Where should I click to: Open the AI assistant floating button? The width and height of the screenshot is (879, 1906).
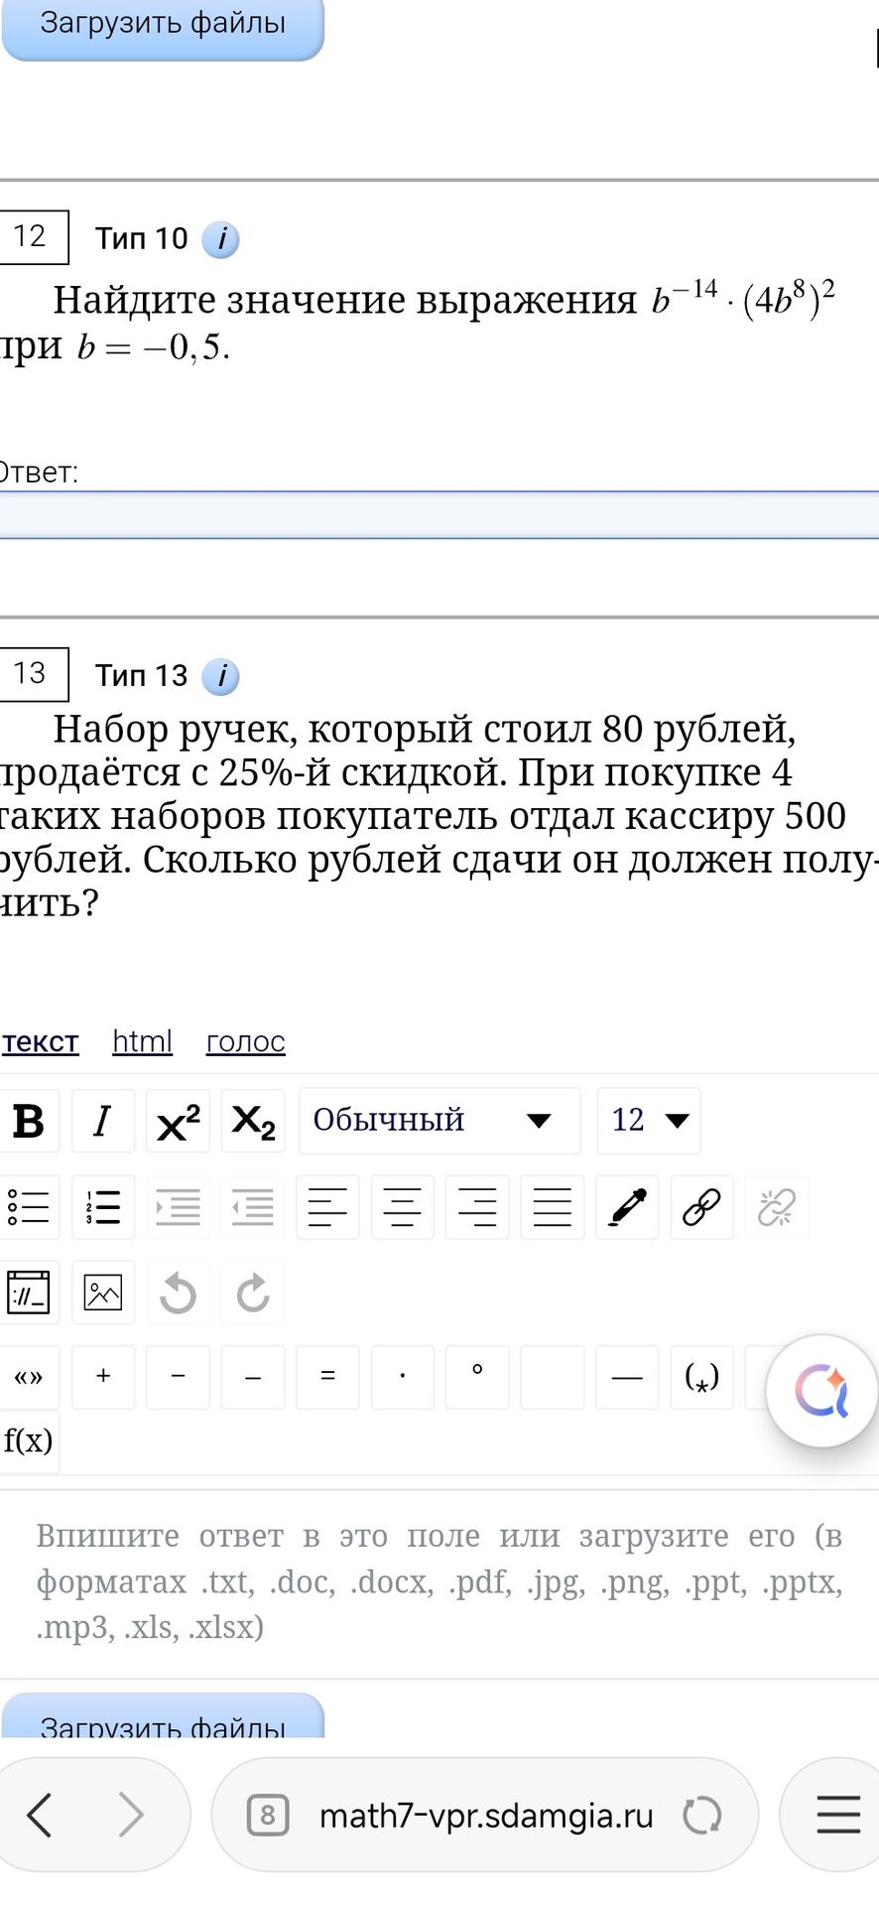pos(821,1391)
